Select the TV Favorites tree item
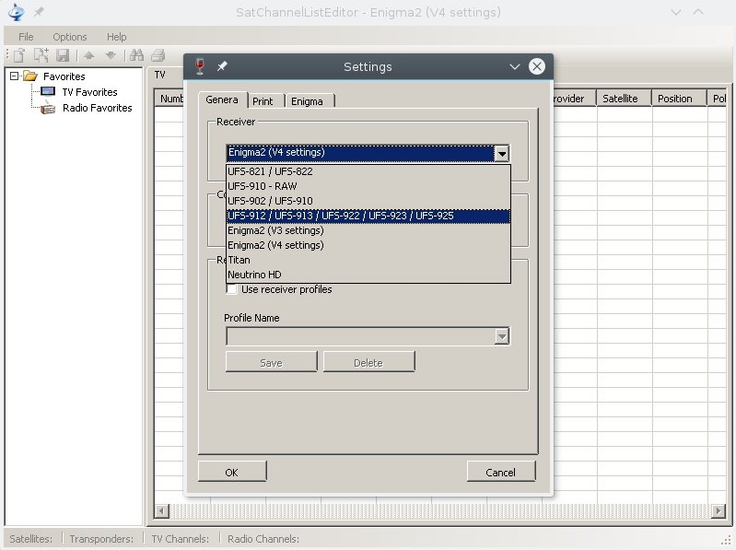This screenshot has height=550, width=736. pyautogui.click(x=89, y=92)
